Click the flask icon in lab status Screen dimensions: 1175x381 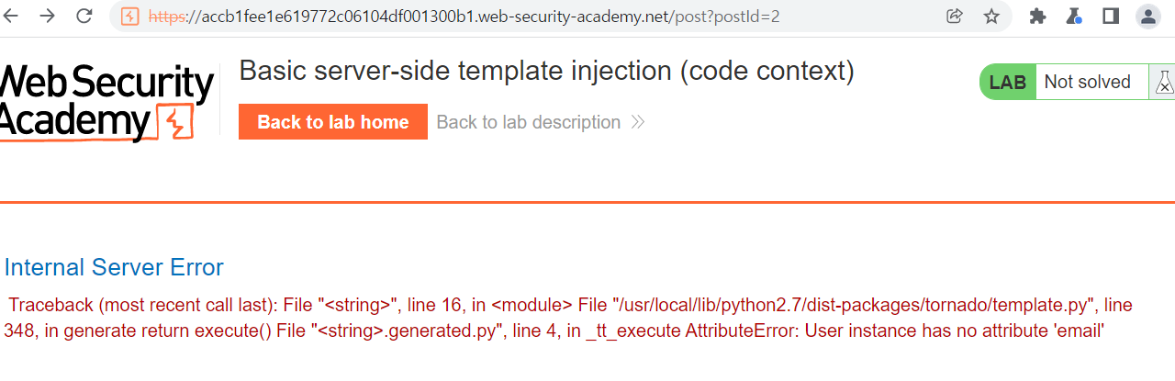click(1164, 83)
